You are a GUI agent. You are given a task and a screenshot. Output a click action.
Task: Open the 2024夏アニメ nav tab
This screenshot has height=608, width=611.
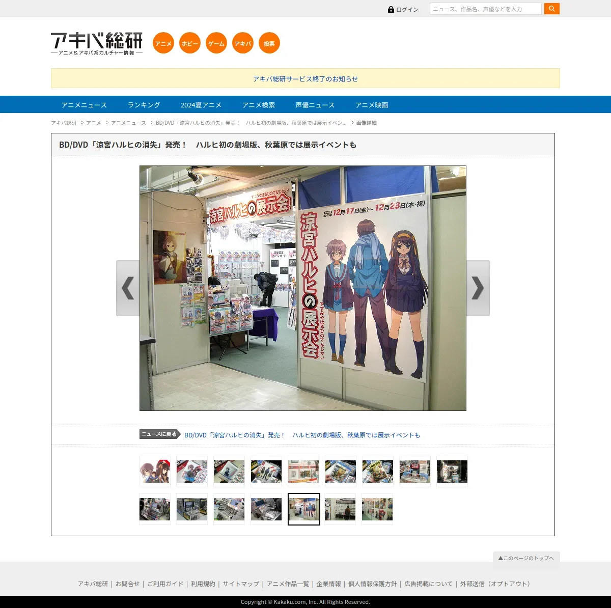coord(201,105)
